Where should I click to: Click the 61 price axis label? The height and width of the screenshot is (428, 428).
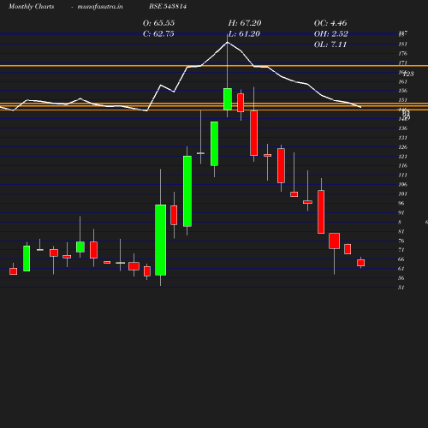coord(401,269)
